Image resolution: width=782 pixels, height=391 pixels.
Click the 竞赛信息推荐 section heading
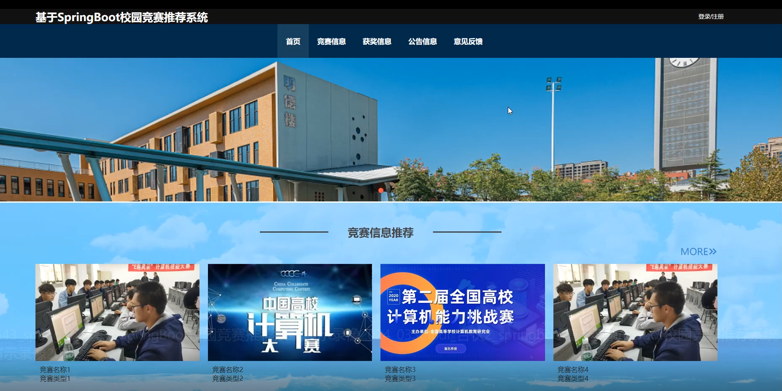(x=380, y=233)
